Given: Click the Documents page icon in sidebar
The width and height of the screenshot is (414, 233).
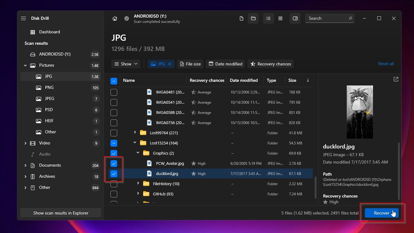Looking at the screenshot, I should pos(33,165).
